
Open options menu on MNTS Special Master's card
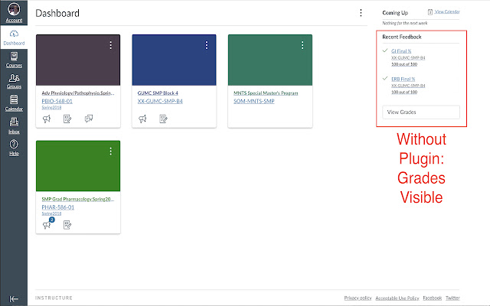(x=302, y=45)
